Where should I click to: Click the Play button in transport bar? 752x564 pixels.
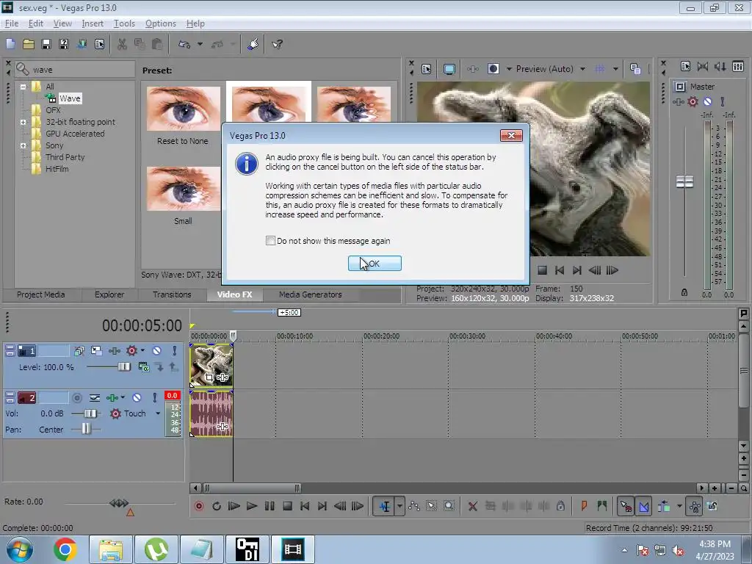[x=251, y=506]
